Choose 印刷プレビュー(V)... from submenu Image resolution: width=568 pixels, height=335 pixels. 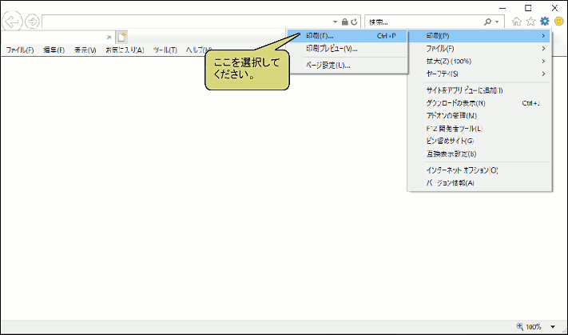click(332, 49)
